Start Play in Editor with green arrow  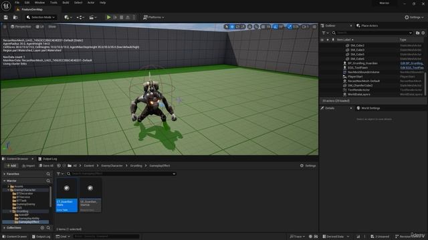click(108, 17)
